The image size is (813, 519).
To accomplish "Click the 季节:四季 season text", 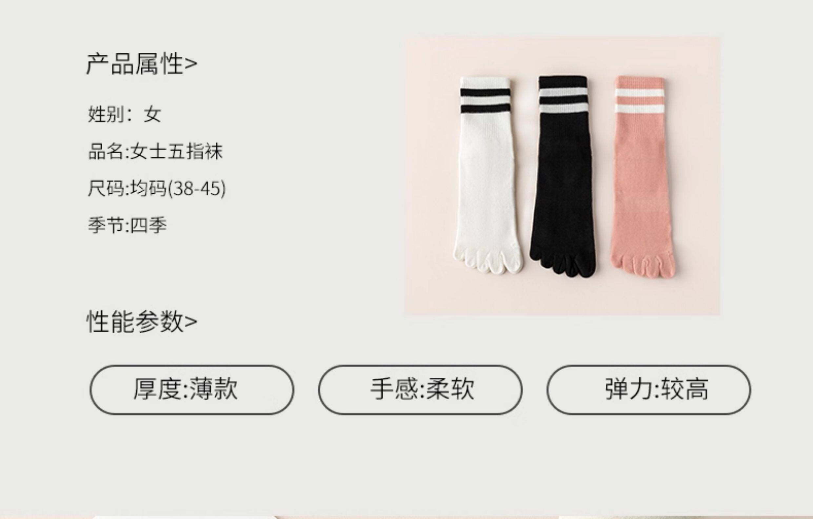I will pos(127,225).
